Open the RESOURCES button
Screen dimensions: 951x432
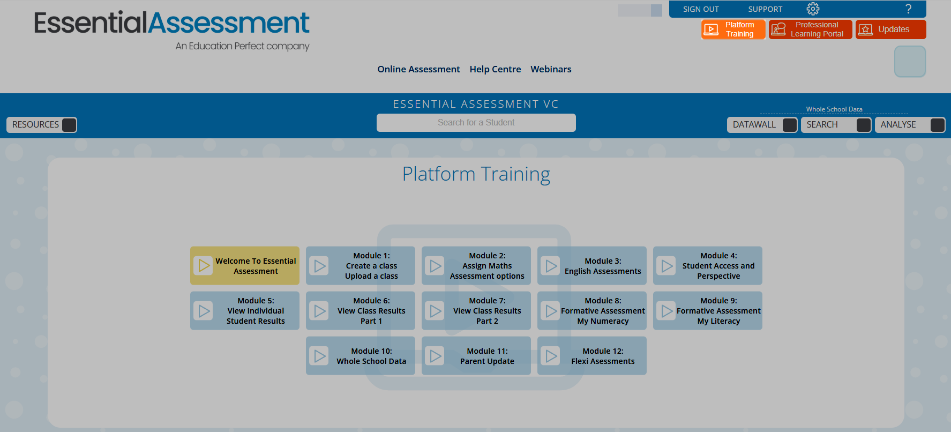pyautogui.click(x=41, y=125)
